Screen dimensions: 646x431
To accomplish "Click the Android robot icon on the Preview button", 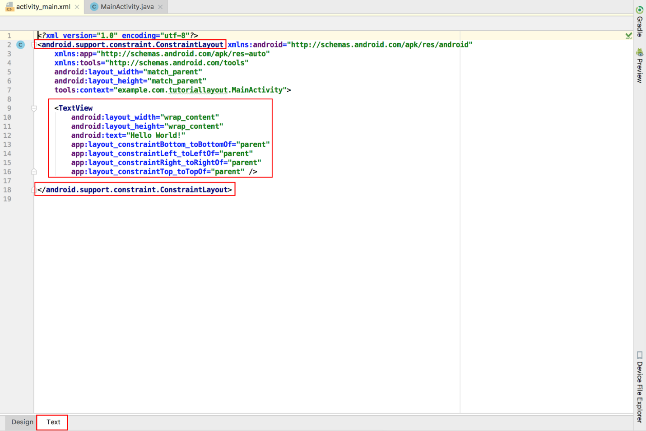I will click(640, 53).
